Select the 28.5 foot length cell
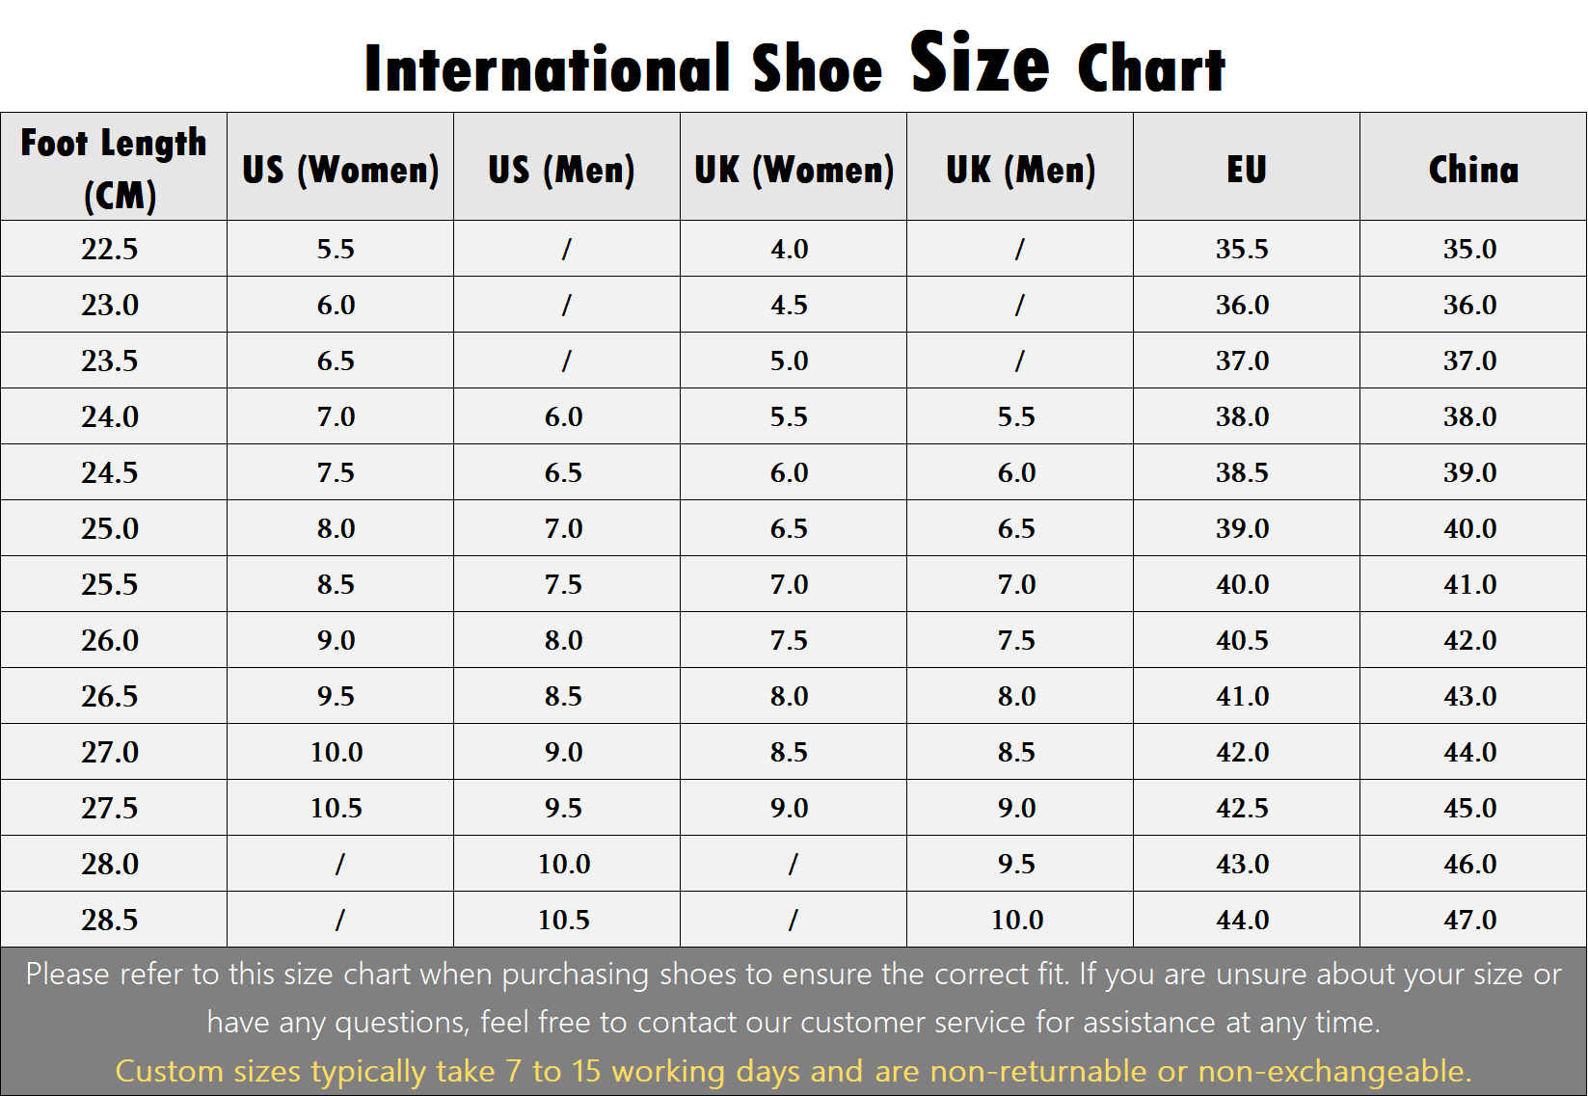This screenshot has width=1588, height=1096. pos(114,920)
